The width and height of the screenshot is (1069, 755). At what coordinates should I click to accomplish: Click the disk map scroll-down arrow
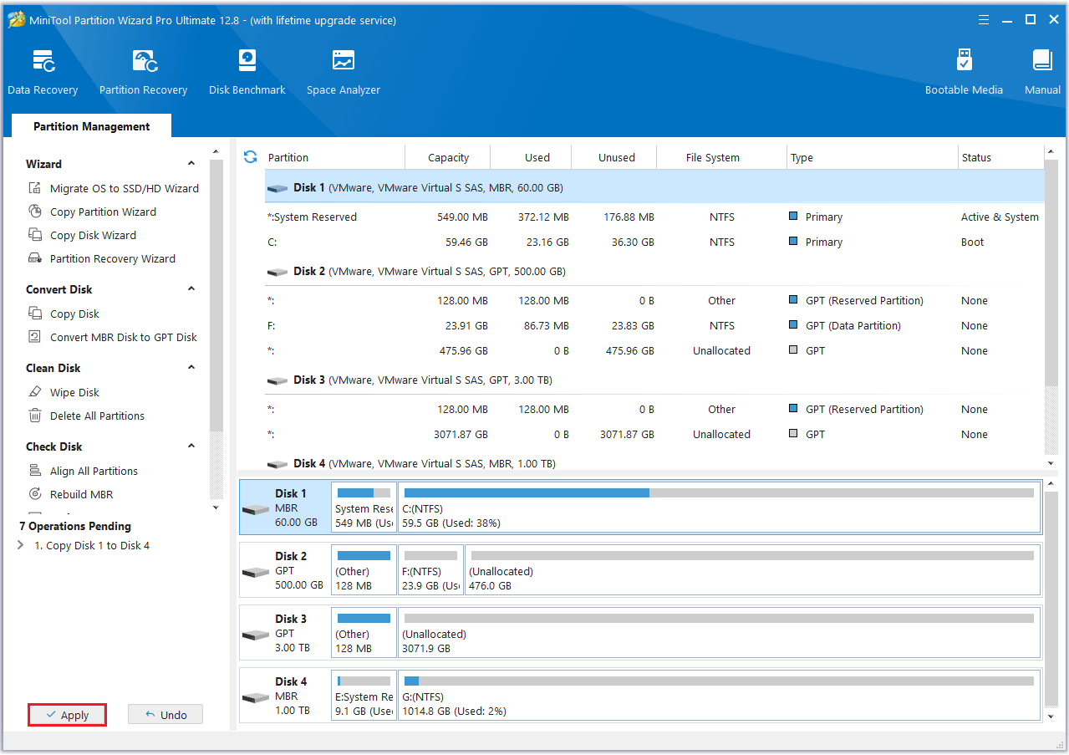point(1051,717)
